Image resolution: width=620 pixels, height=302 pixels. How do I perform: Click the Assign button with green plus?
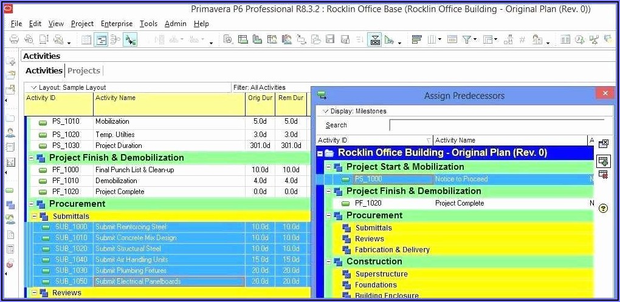point(603,161)
